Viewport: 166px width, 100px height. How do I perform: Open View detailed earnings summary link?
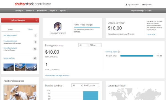pos(57,76)
